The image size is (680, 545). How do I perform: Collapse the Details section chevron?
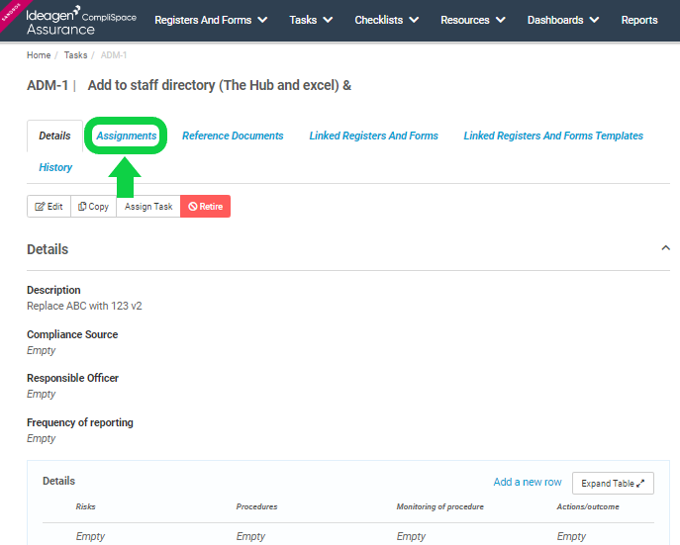coord(665,248)
